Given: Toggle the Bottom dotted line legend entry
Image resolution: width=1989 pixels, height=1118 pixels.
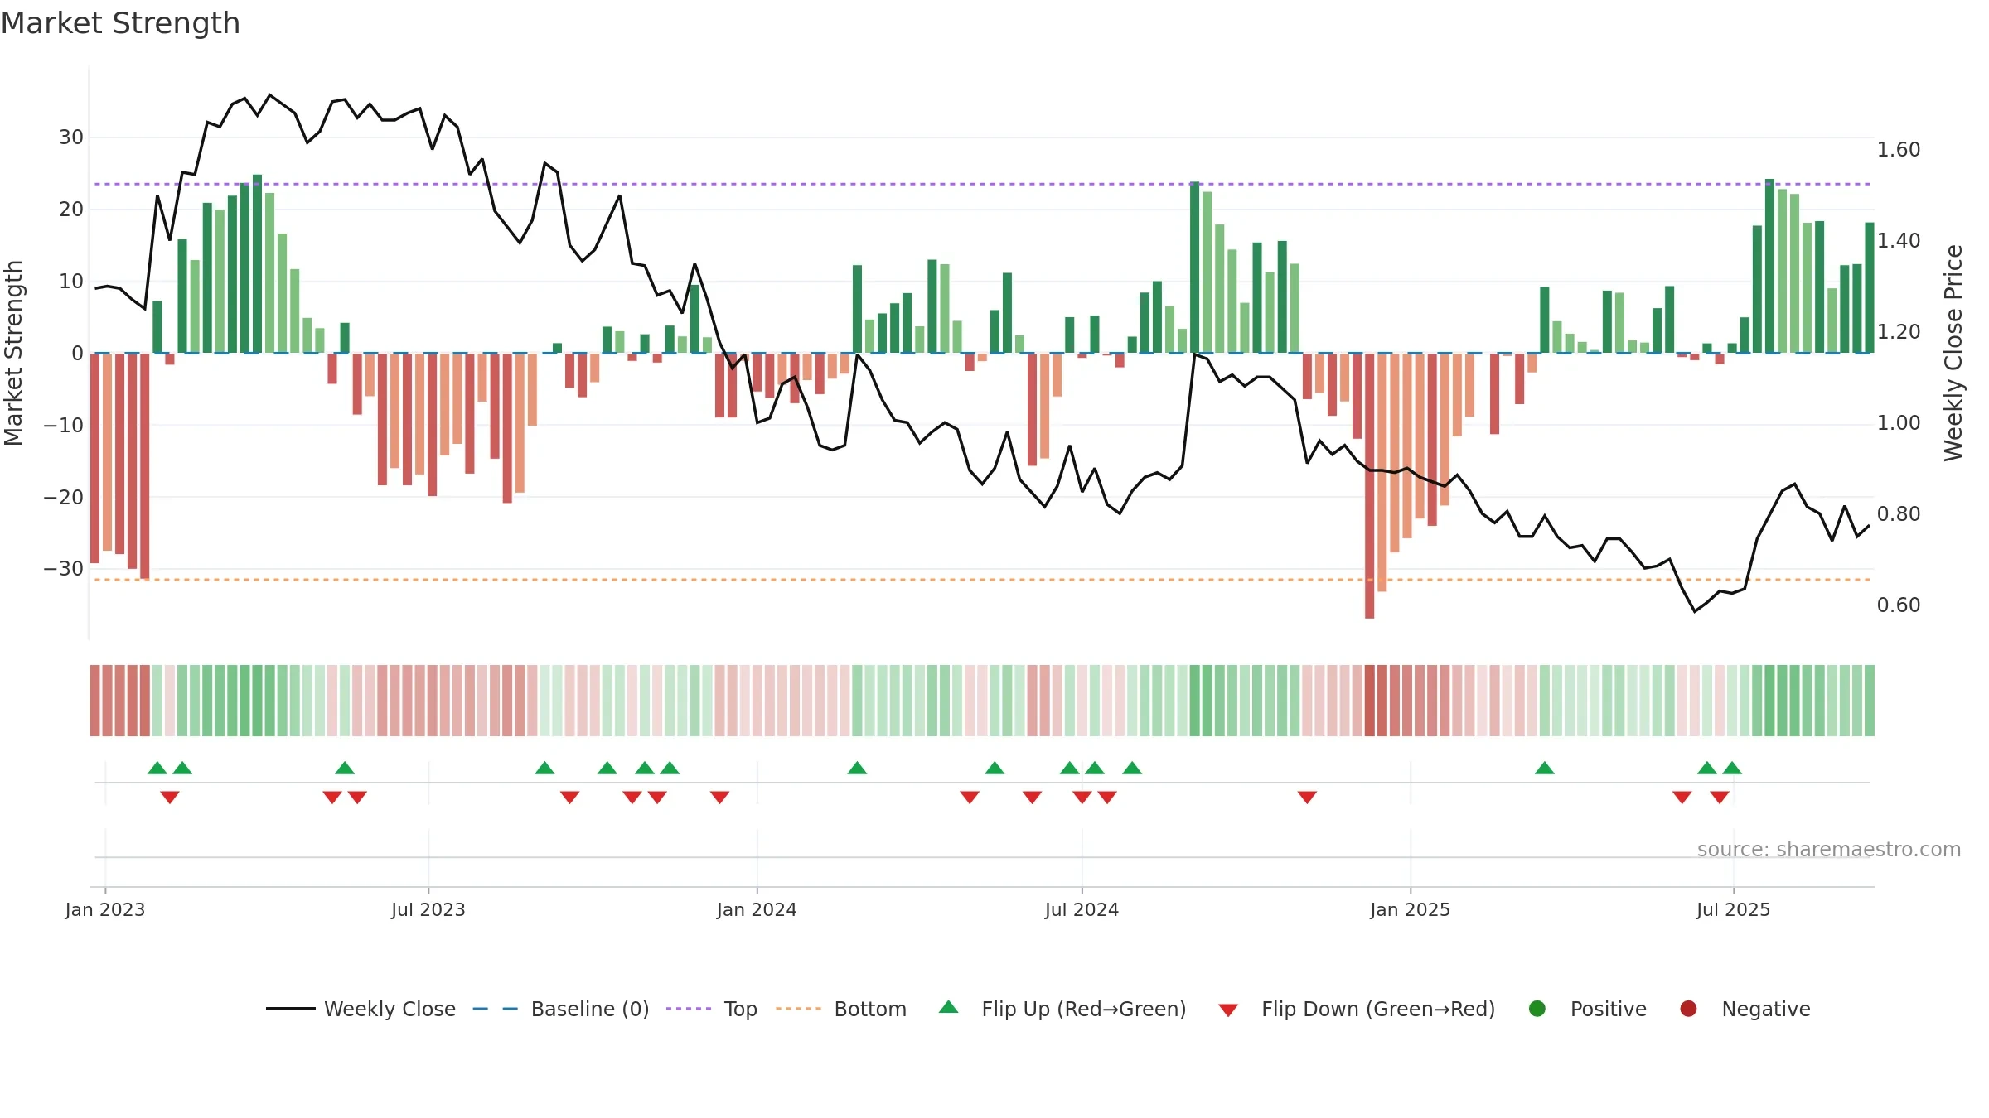Looking at the screenshot, I should [x=841, y=1009].
